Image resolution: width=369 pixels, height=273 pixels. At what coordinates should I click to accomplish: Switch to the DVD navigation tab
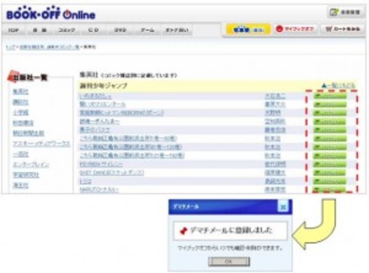click(120, 30)
